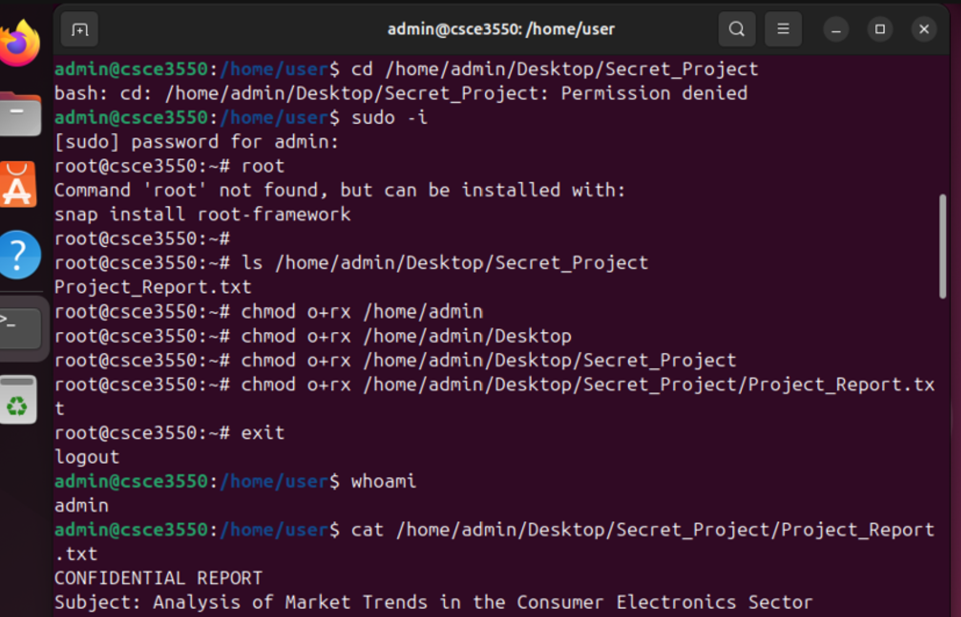This screenshot has width=961, height=617.
Task: Open the Trash from the dock
Action: tap(19, 399)
